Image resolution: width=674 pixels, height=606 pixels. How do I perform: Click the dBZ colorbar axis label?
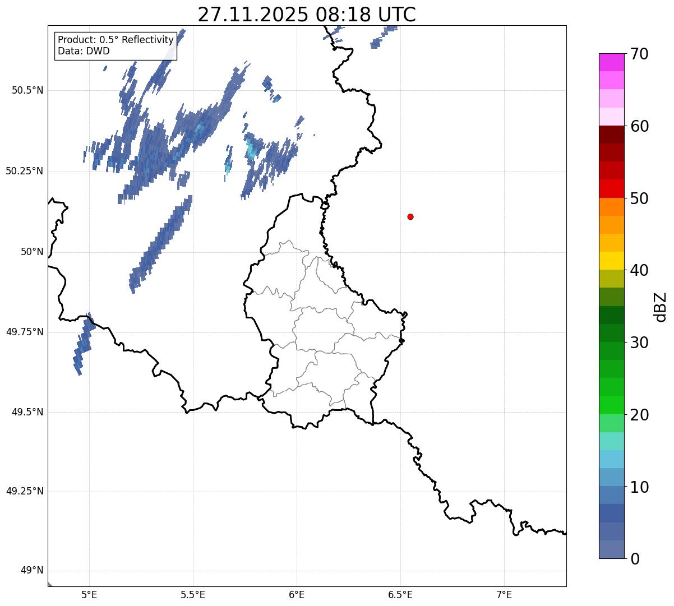point(661,307)
